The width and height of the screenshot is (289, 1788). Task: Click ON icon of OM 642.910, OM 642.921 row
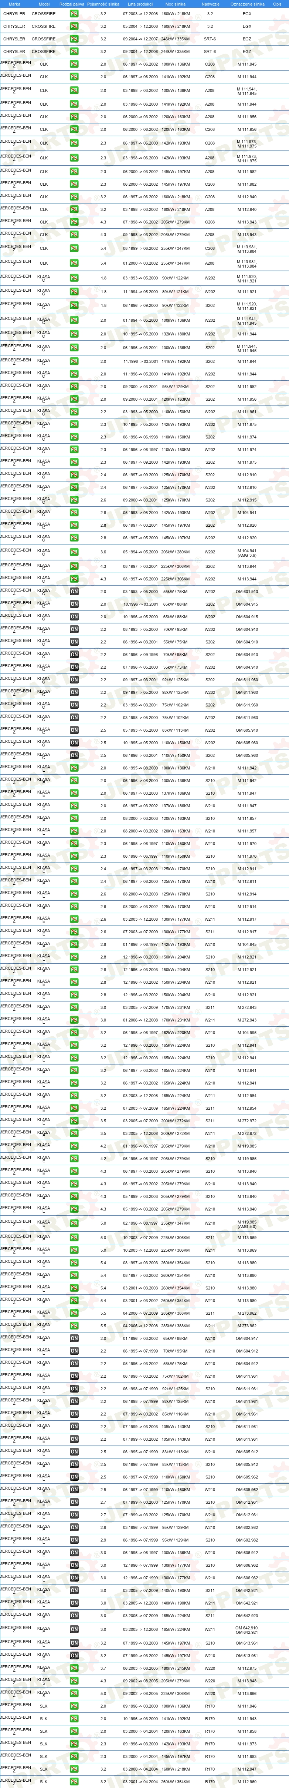[x=74, y=1629]
